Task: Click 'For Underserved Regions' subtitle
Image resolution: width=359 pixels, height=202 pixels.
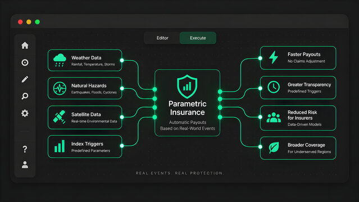Action: point(310,152)
